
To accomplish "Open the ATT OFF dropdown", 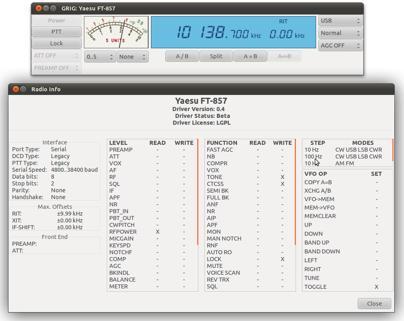I will pos(57,56).
